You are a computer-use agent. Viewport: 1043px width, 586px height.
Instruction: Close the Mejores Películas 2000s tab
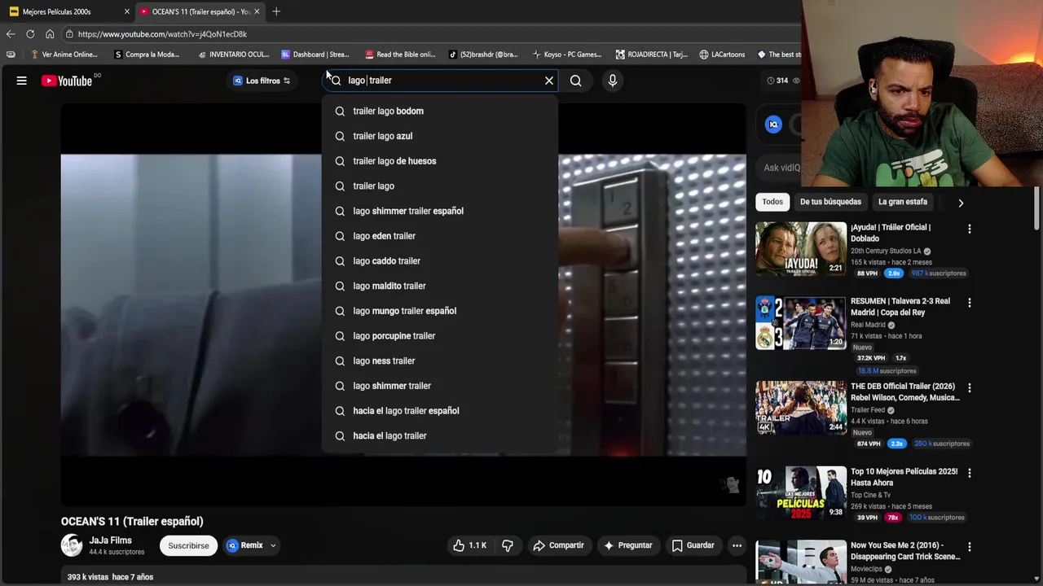[x=126, y=11]
